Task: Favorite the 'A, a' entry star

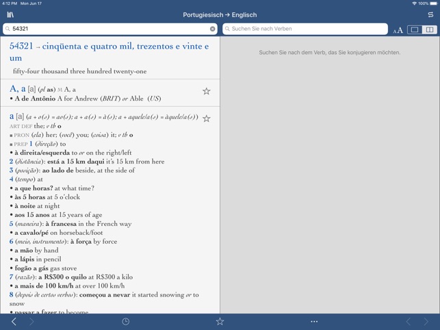Action: 206,91
